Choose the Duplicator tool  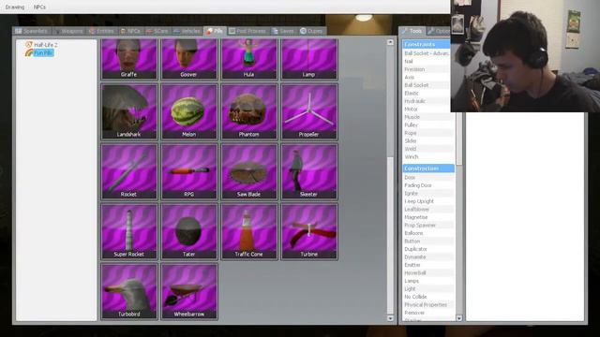pos(428,249)
